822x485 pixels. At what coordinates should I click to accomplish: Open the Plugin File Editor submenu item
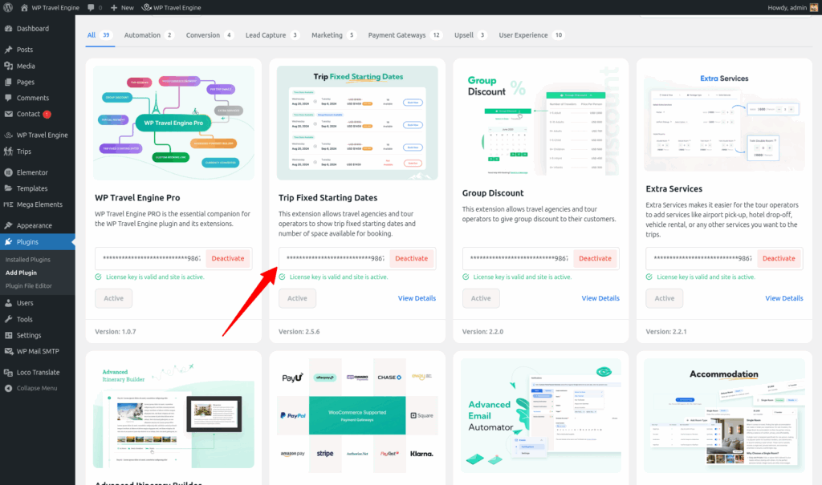pyautogui.click(x=29, y=286)
